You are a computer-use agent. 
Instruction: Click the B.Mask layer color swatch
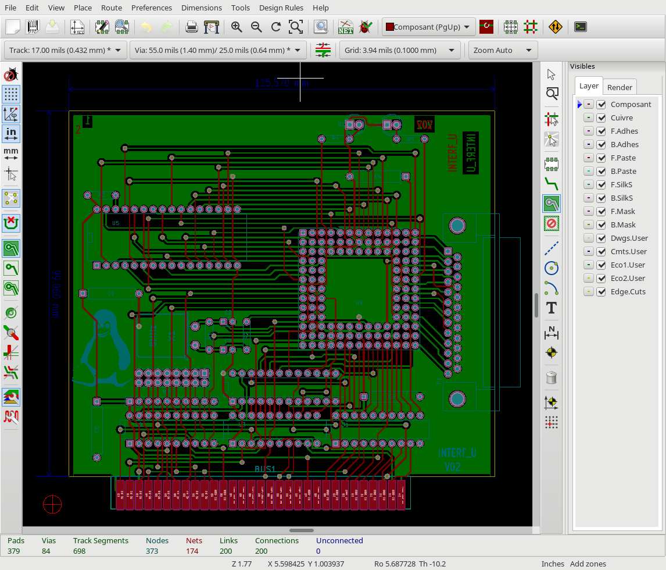click(589, 225)
